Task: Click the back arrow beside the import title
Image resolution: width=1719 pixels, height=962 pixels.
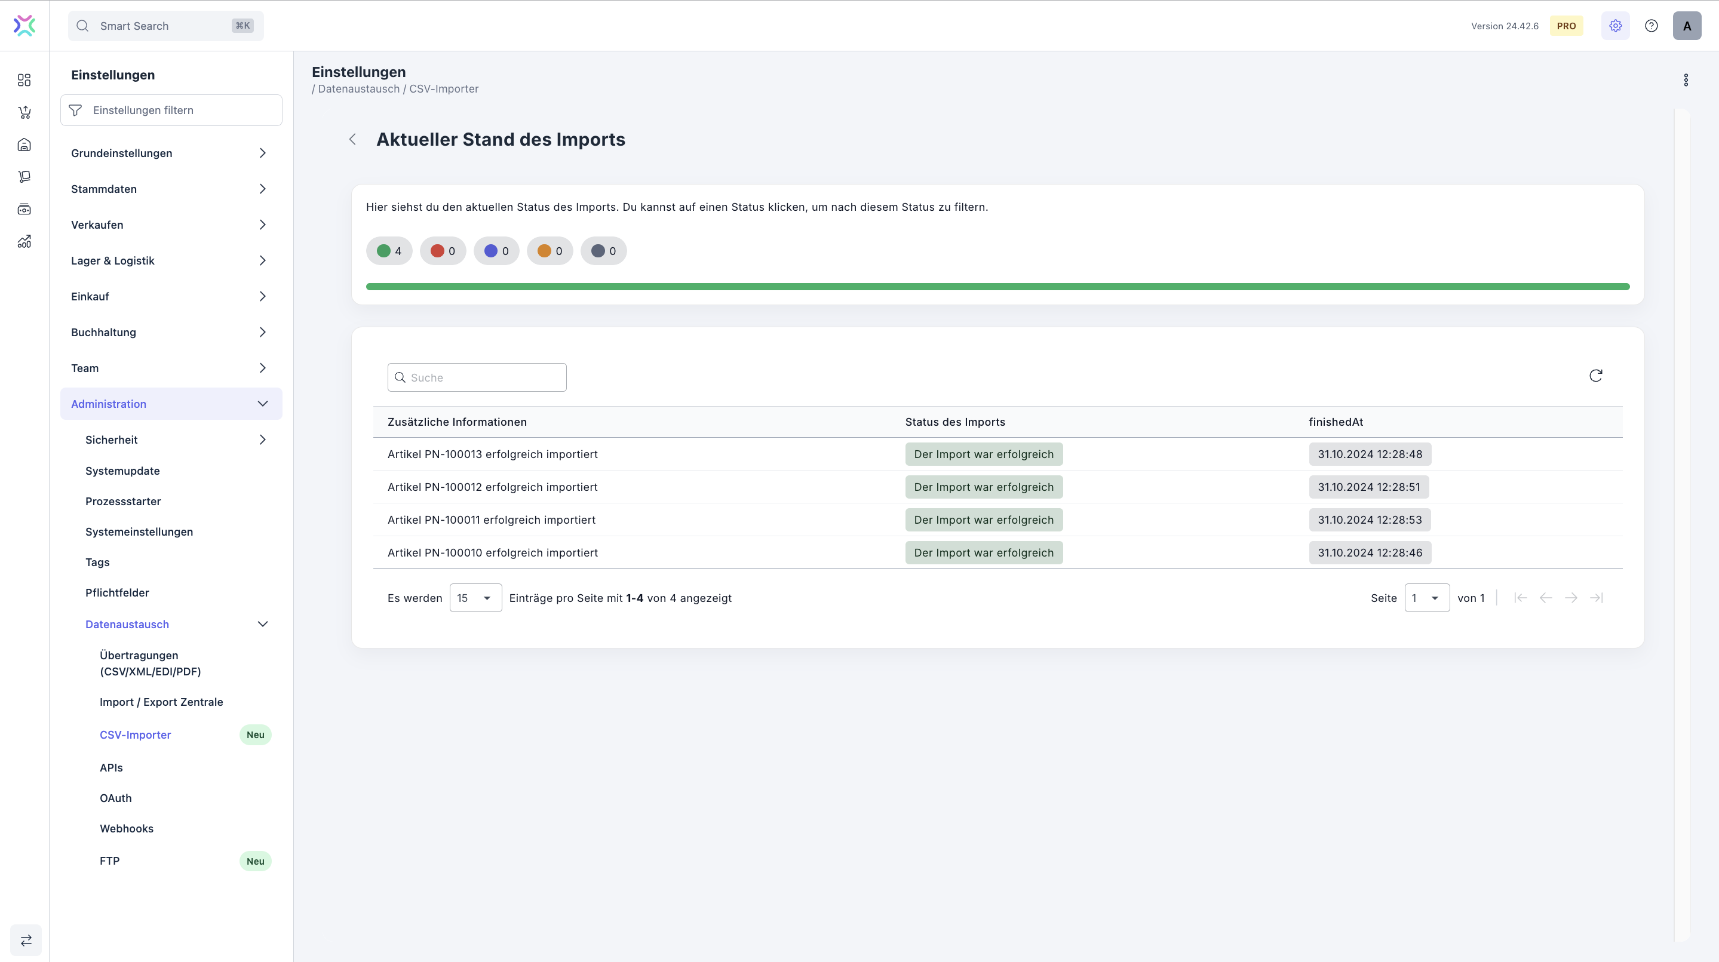Action: 352,139
